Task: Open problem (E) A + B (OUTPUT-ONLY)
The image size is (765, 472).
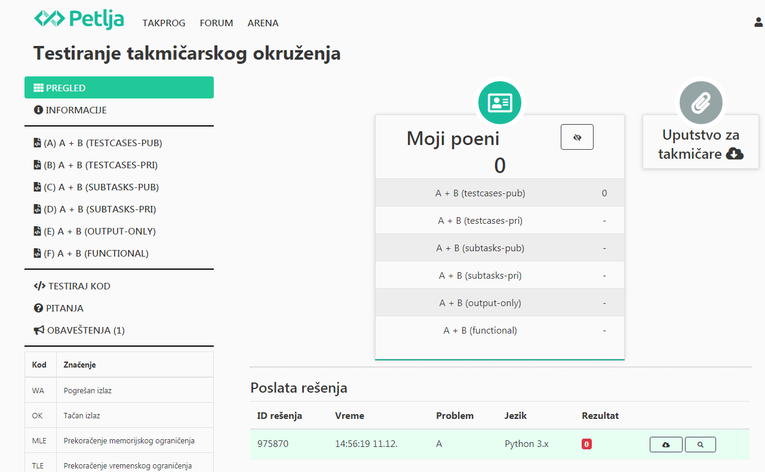Action: [94, 232]
